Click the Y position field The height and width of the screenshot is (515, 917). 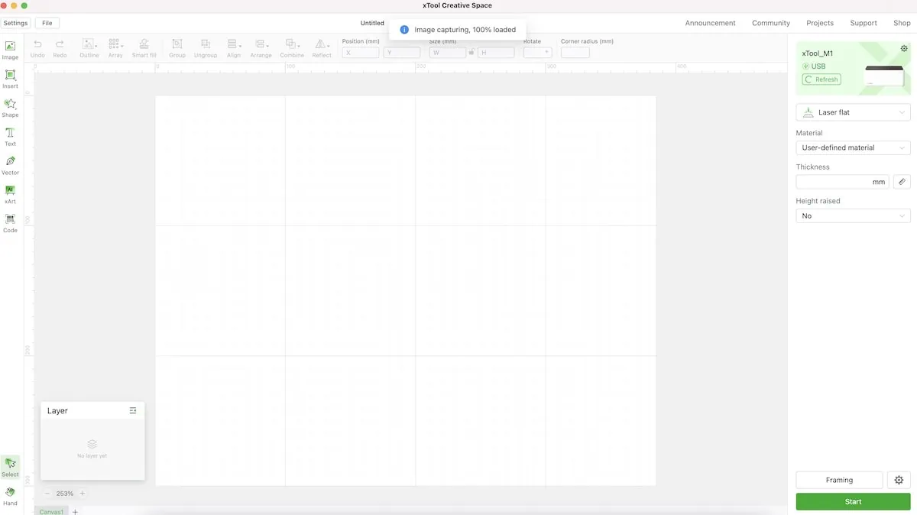pyautogui.click(x=402, y=53)
